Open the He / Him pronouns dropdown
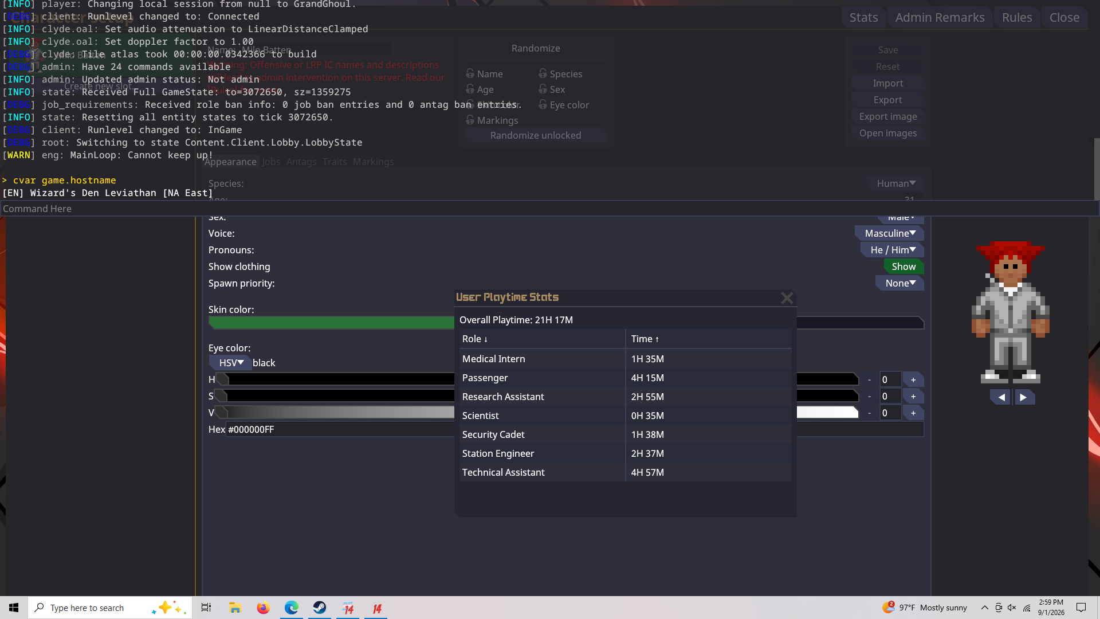Screen dimensions: 1100x619 (x=893, y=250)
